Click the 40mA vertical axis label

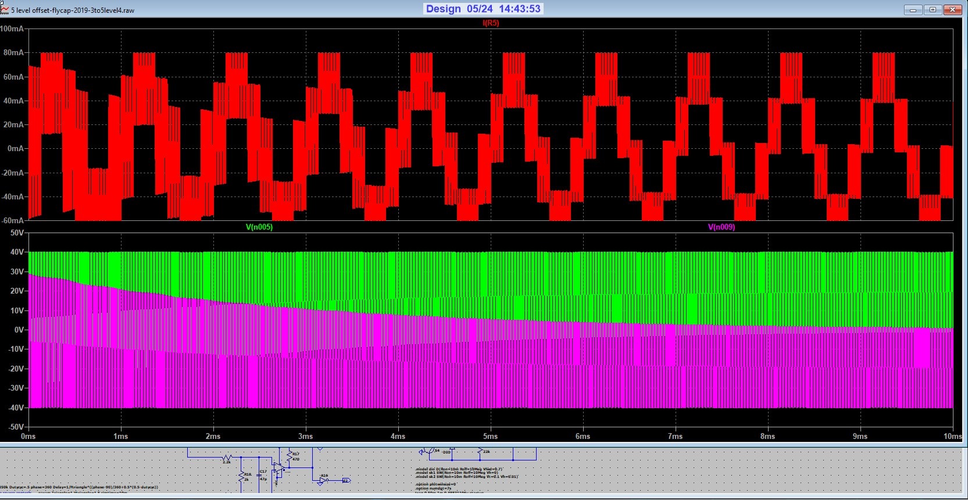(13, 101)
